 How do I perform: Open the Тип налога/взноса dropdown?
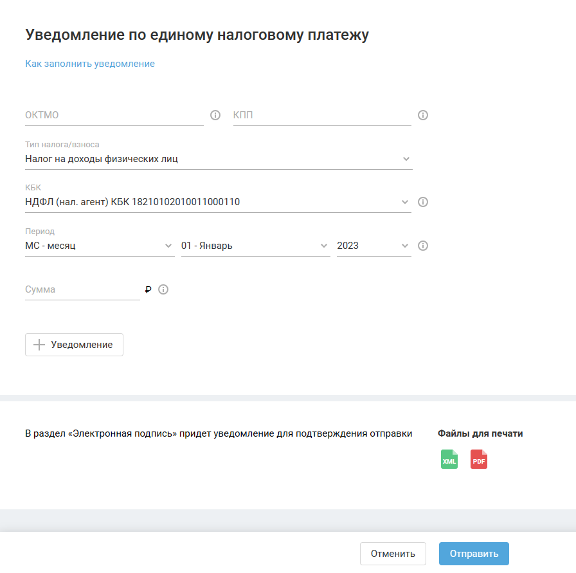pyautogui.click(x=217, y=159)
